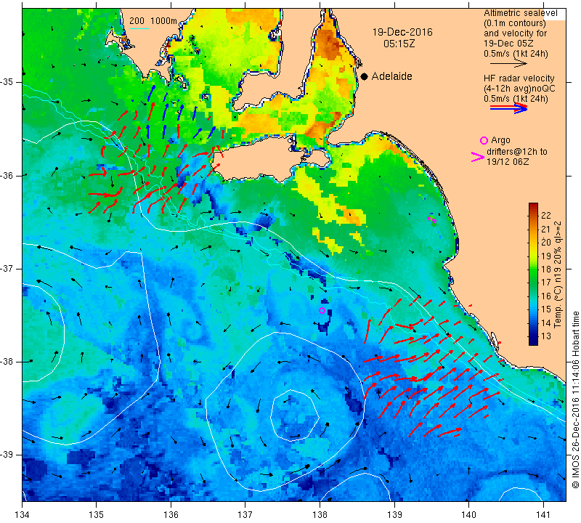Click the '140' longitude axis label
Viewport: 581px width, 523px height.
point(468,514)
